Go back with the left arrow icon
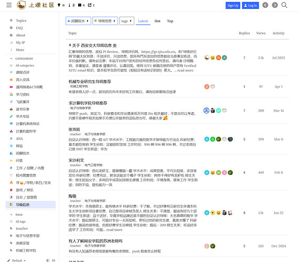 click(x=265, y=5)
